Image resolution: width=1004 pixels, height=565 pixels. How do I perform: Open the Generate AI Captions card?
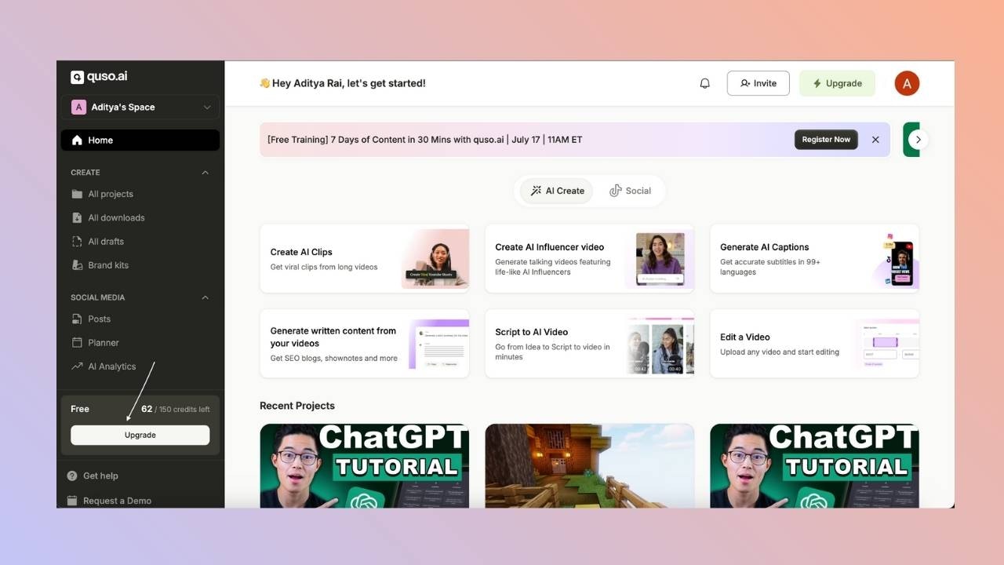[814, 258]
